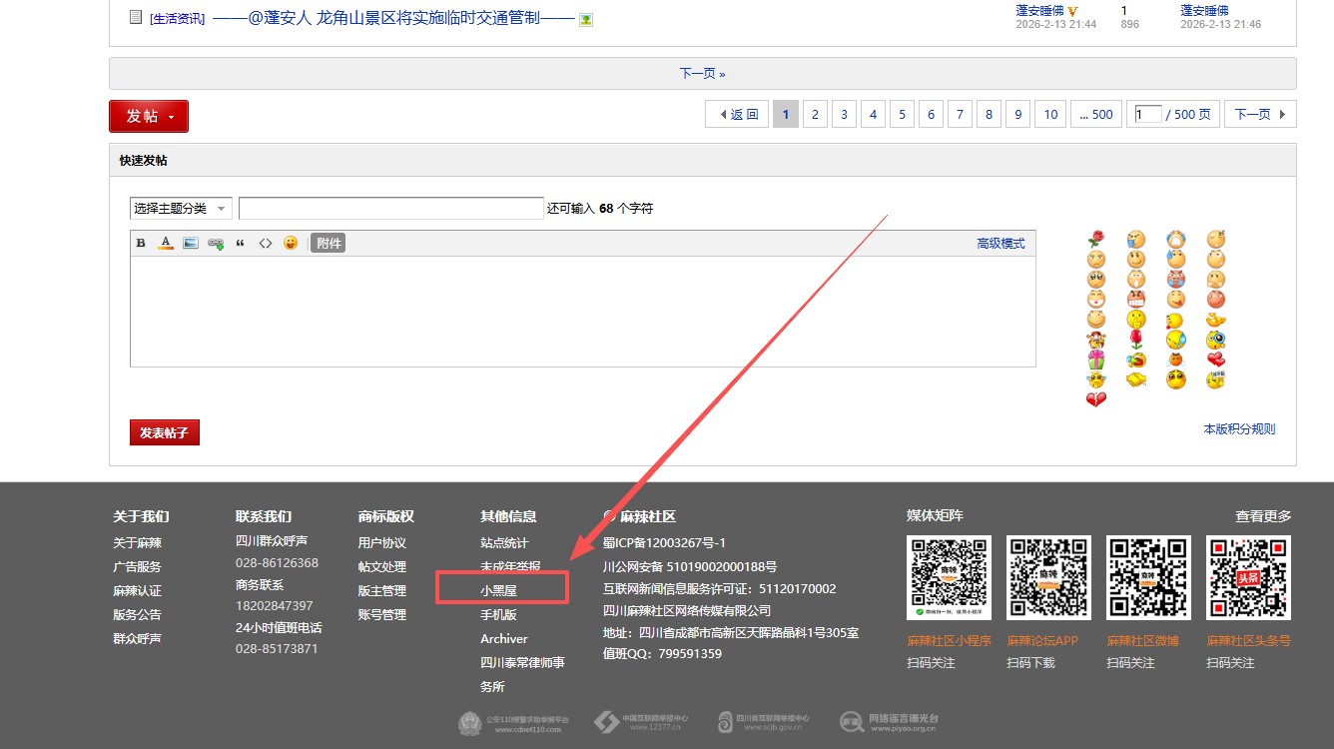This screenshot has width=1334, height=749.
Task: Insert the handshake emoticon
Action: 1136,379
